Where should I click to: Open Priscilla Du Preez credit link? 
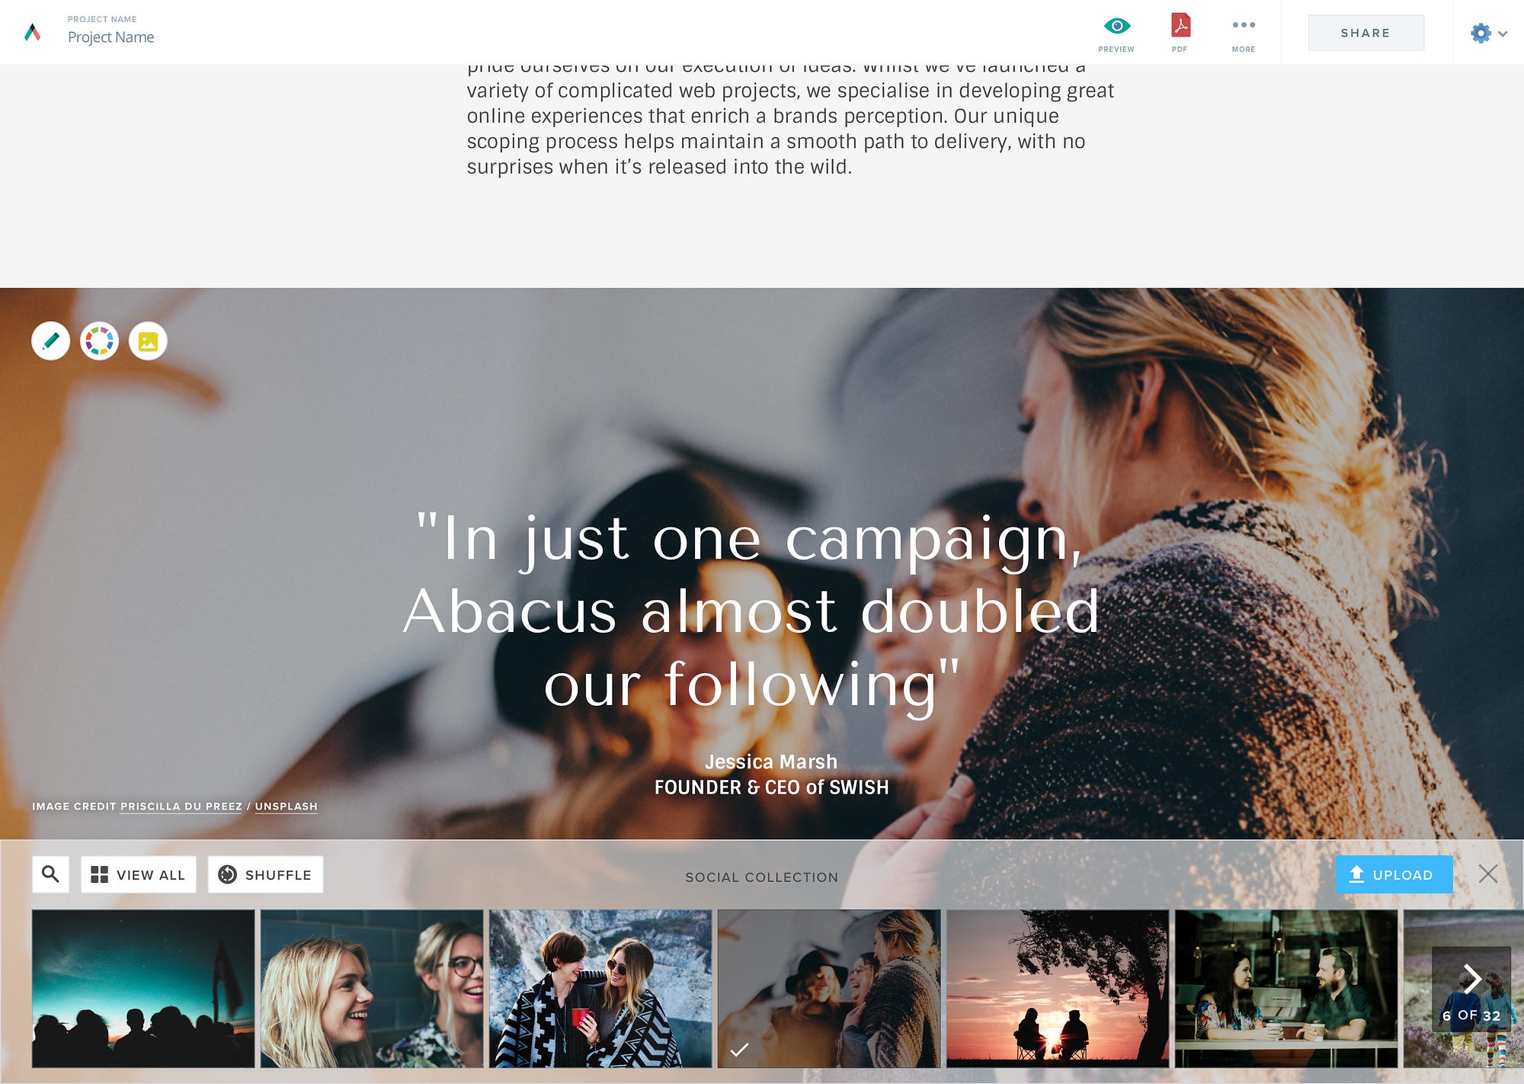point(181,807)
